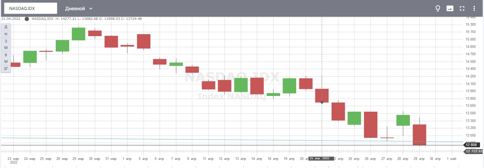Click the NASDAQ.IDX symbol input field

coord(31,8)
